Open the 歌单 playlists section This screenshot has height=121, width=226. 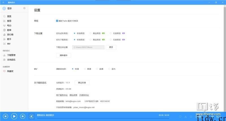(x=9, y=30)
